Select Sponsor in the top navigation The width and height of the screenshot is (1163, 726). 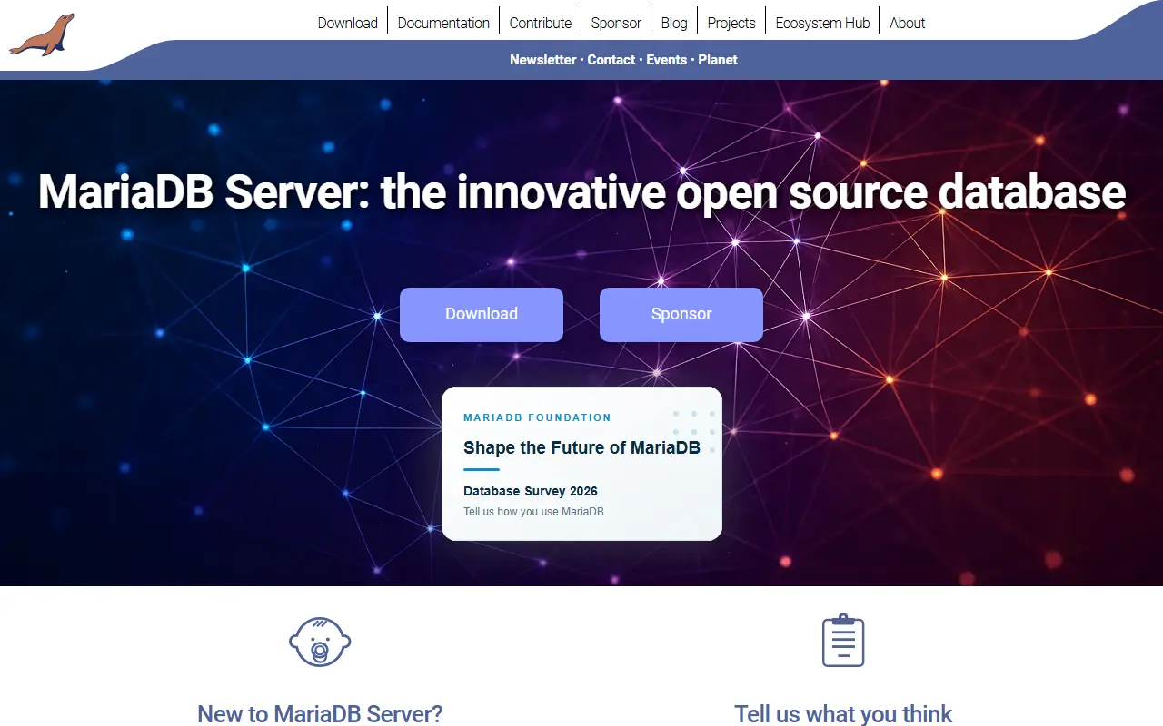[616, 23]
